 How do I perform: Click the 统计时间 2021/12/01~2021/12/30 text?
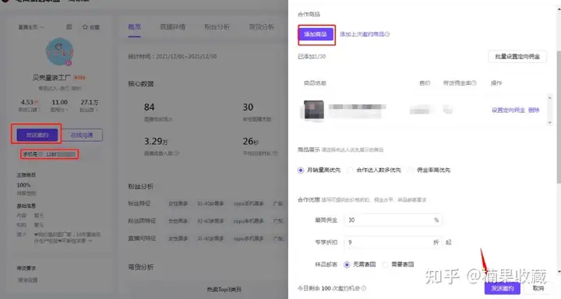(x=172, y=57)
